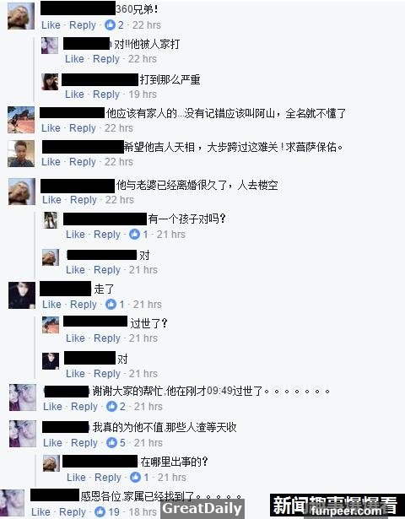This screenshot has height=519, width=405.
Task: Like the 他与老婆已经离婚很久了 comment
Action: (x=52, y=200)
